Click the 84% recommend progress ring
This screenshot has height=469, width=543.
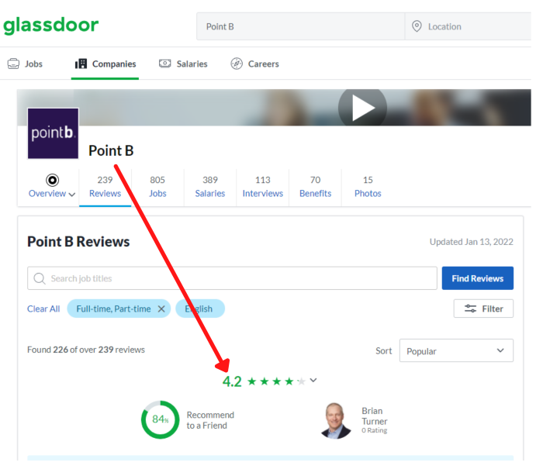click(160, 419)
